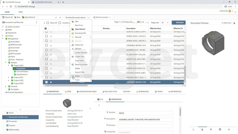
Task: Open the Home navigation item
Action: (11, 113)
